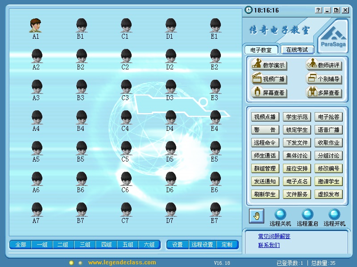The height and width of the screenshot is (267, 357).
Task: Select student B6 icon
Action: [81, 179]
